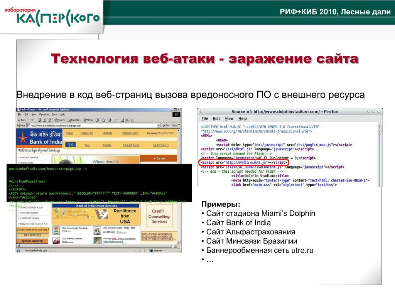
Task: Click the Contact Us link
Action: tap(87, 133)
